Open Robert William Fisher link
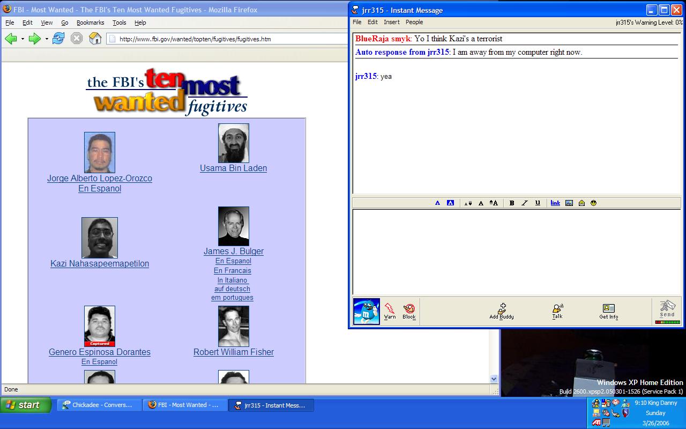 234,352
